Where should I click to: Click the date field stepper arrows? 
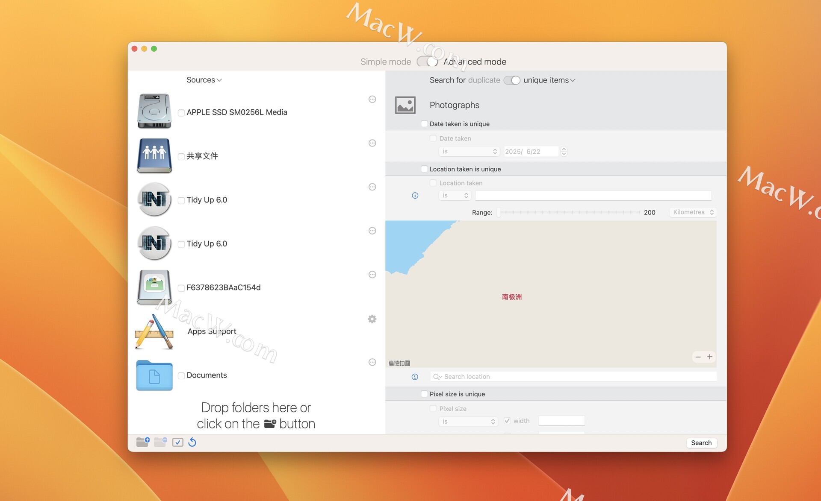pos(564,152)
